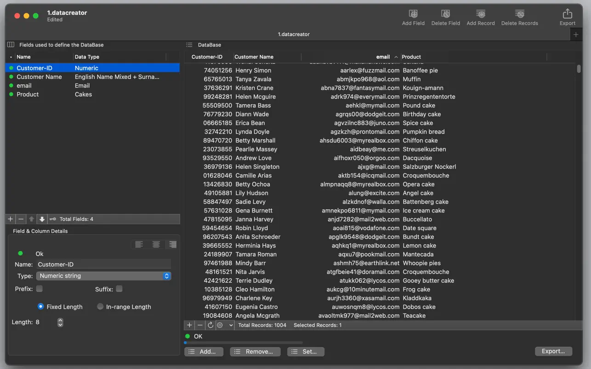This screenshot has width=591, height=369.
Task: Select the In-range Length radio button
Action: 100,307
